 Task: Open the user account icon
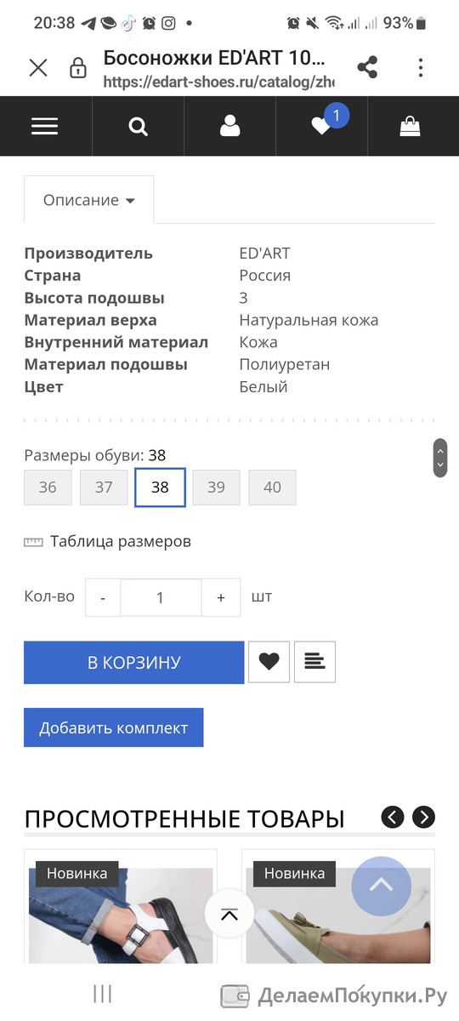[229, 127]
